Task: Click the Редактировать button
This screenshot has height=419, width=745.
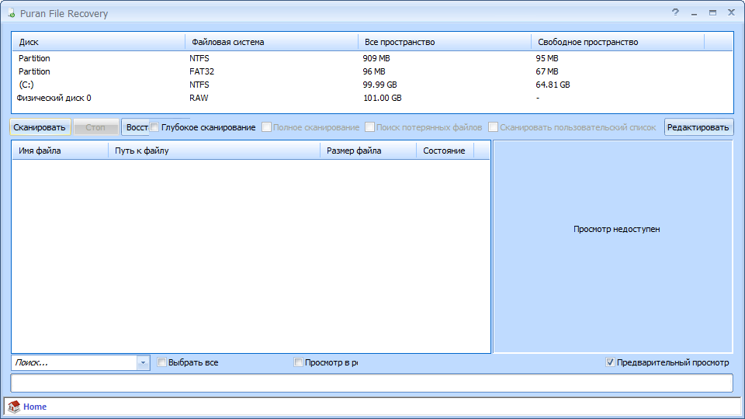Action: coord(698,127)
